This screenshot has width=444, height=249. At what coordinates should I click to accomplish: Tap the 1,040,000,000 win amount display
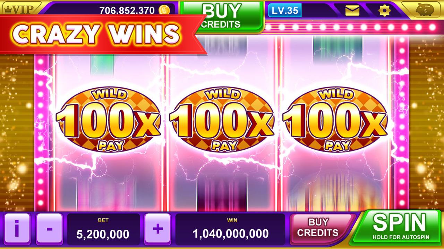coord(230,229)
